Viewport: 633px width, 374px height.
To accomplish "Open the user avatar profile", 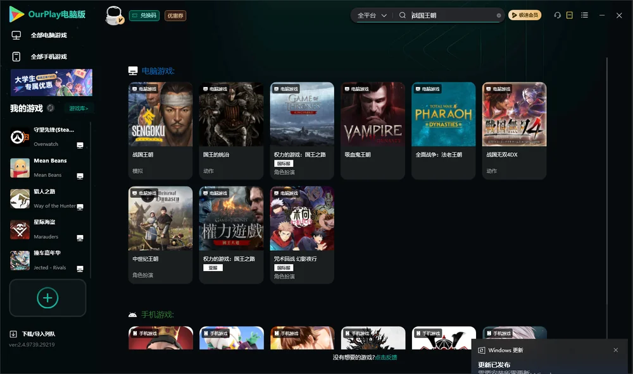I will pos(114,15).
